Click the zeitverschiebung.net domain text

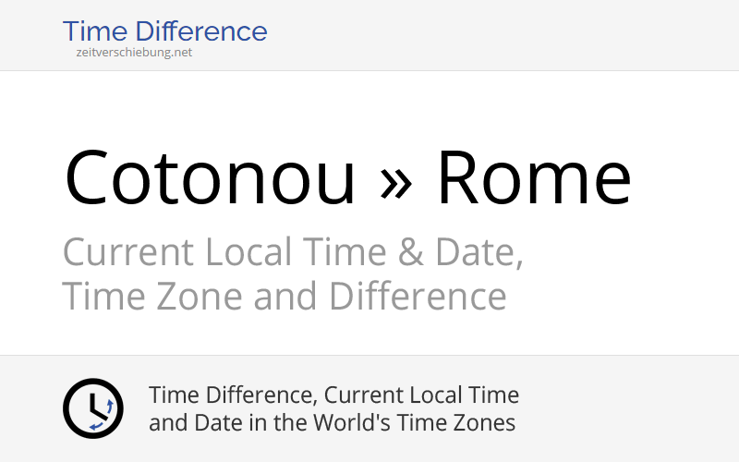click(x=135, y=53)
